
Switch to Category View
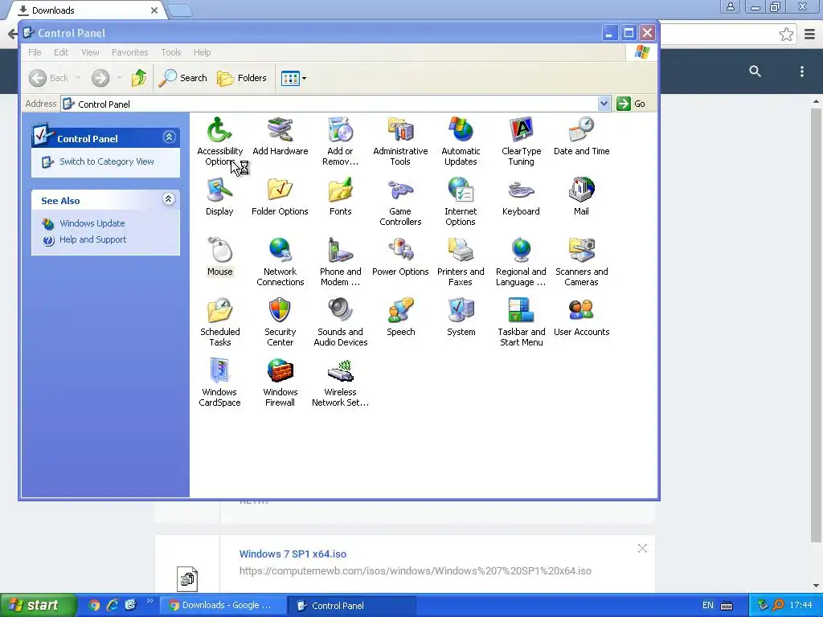(x=107, y=161)
